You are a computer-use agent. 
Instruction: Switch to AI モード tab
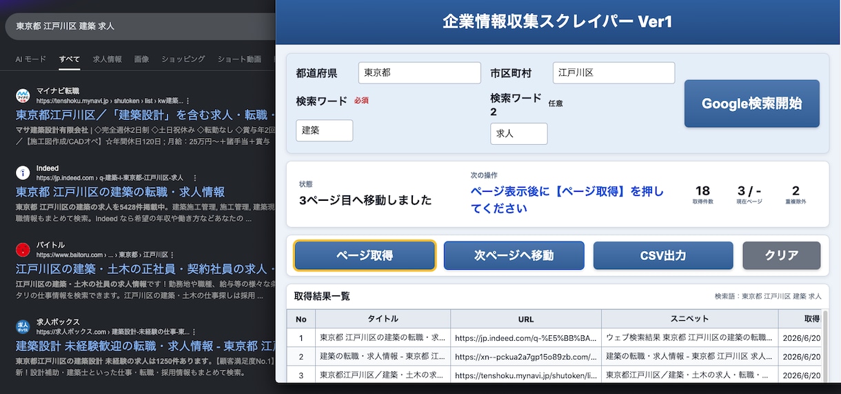pos(31,59)
